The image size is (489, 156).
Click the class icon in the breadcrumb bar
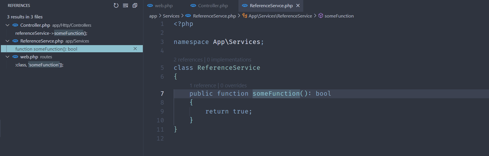(x=245, y=16)
